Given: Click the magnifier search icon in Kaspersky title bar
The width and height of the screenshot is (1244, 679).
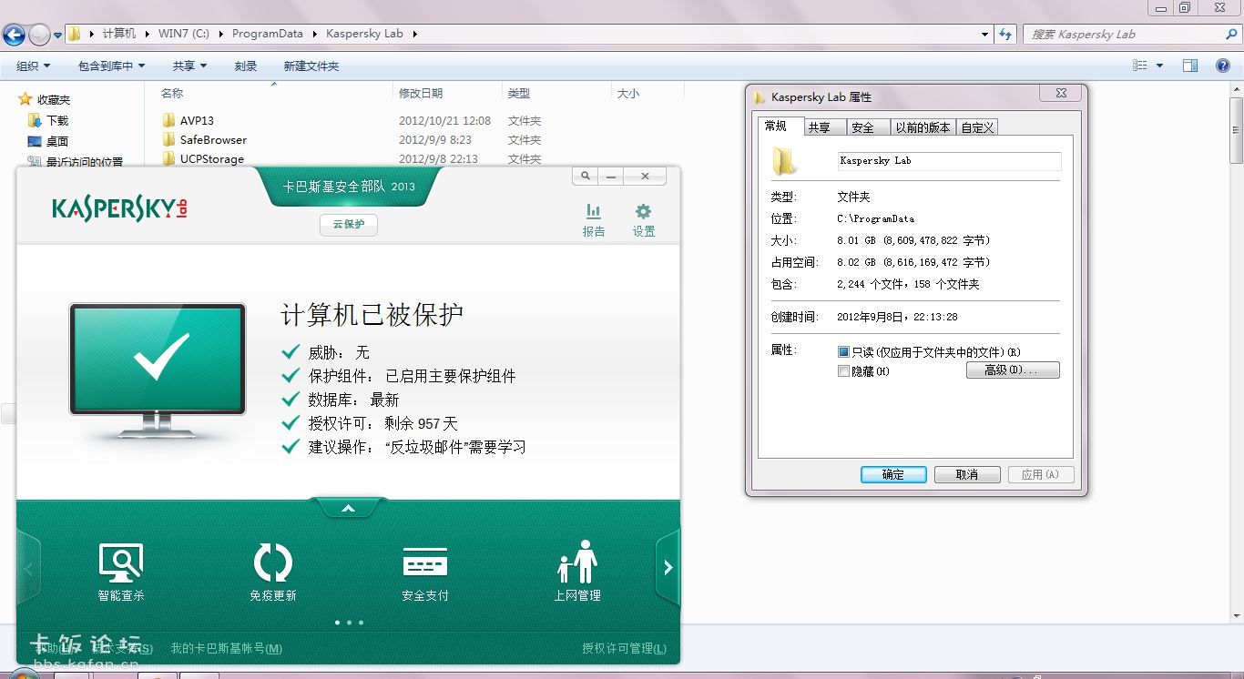Looking at the screenshot, I should click(585, 176).
